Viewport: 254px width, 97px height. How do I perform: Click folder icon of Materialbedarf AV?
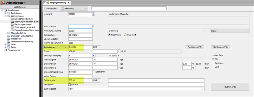click(8, 33)
